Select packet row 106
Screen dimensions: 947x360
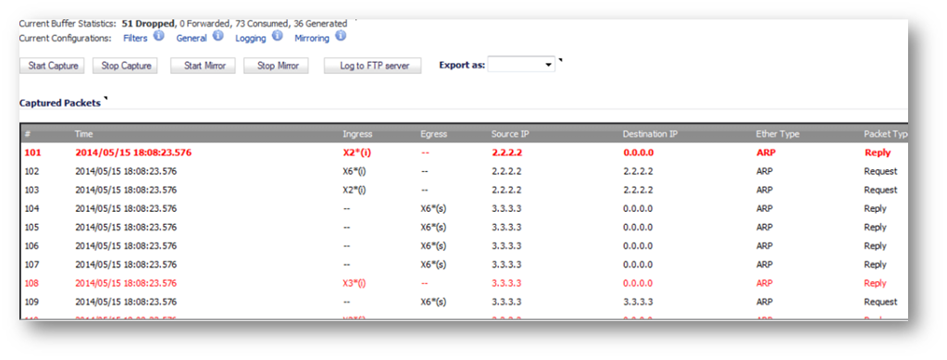(464, 246)
